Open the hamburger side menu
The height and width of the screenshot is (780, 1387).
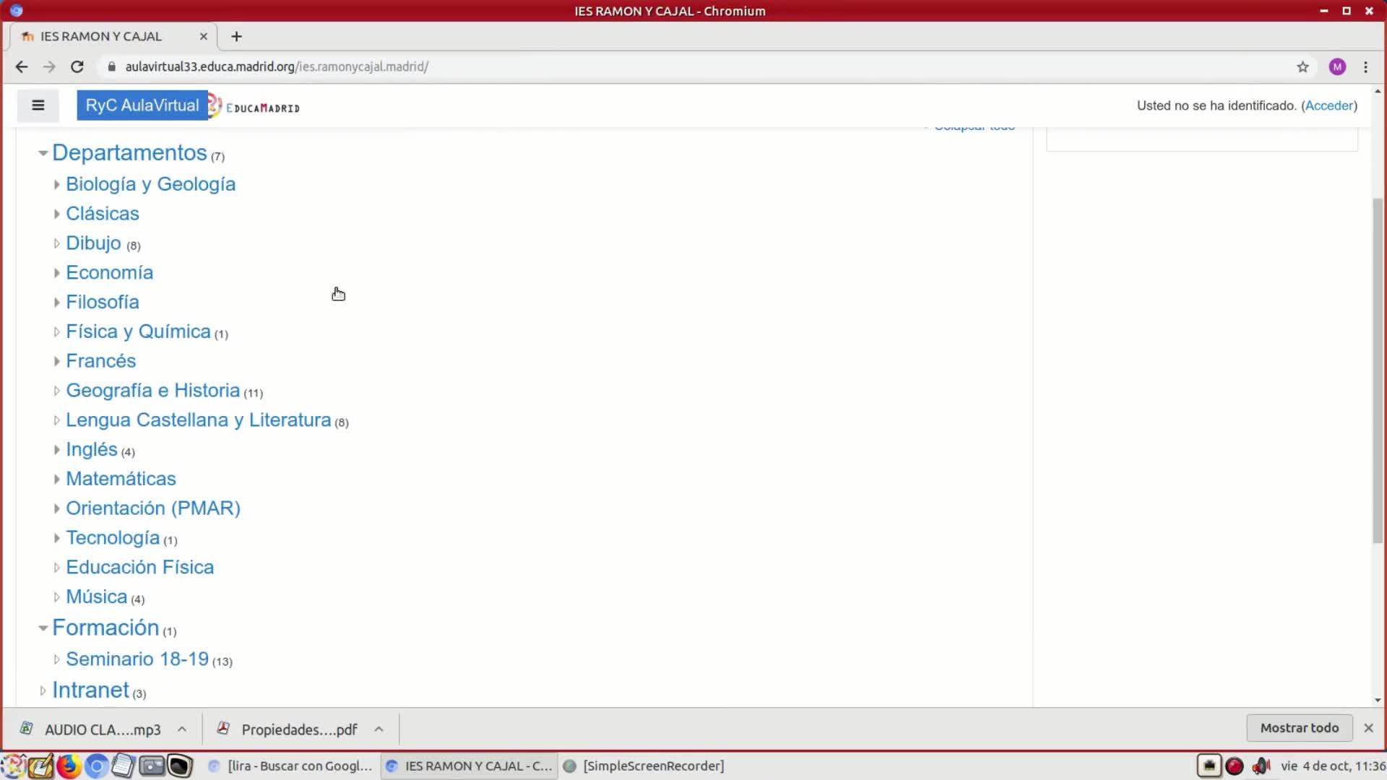[x=38, y=105]
